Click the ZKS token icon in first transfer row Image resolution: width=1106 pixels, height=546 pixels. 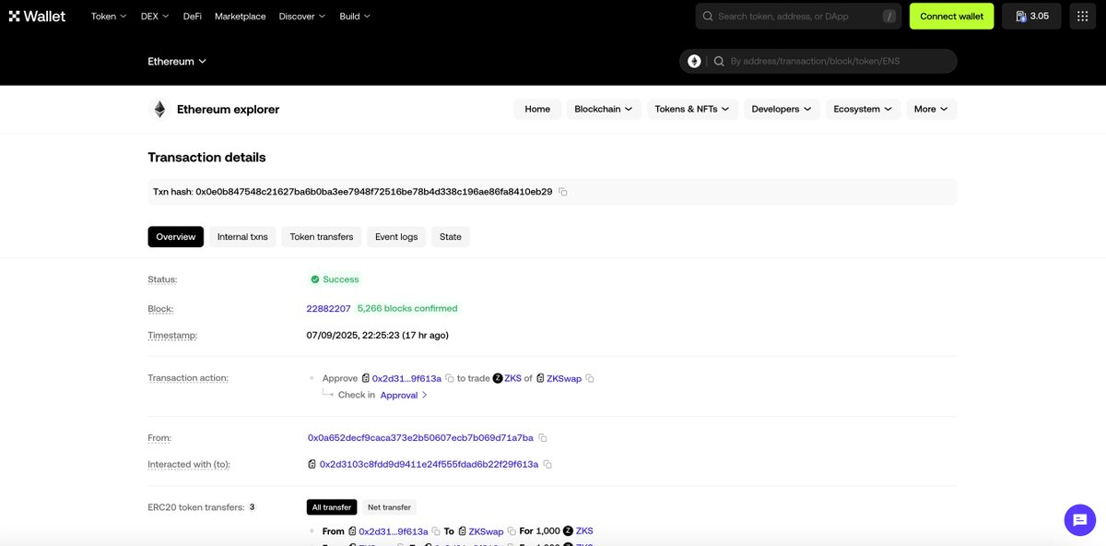pos(569,531)
